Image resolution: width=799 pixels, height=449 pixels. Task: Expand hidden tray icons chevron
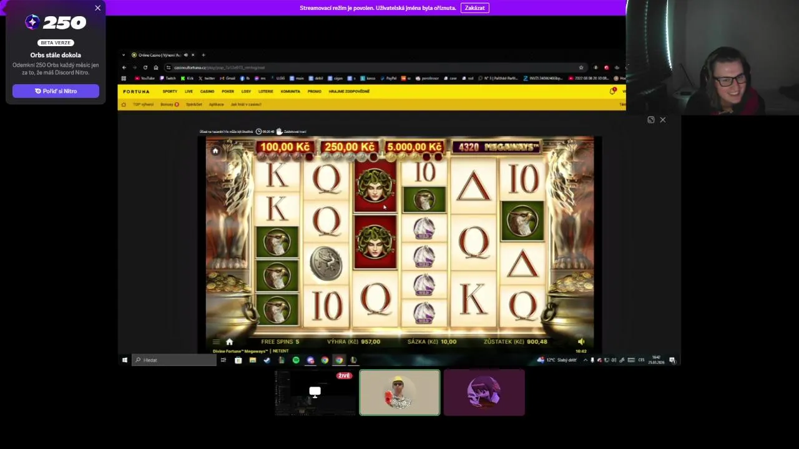click(x=585, y=360)
